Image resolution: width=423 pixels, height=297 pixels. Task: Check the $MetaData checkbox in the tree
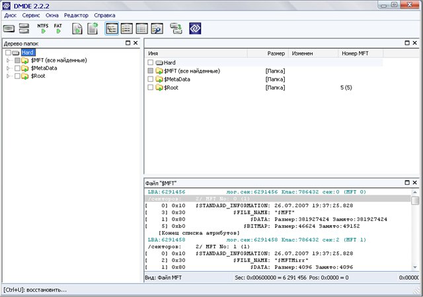coord(17,68)
